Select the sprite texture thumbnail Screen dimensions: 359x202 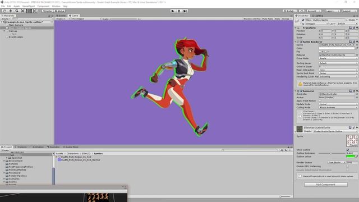pyautogui.click(x=352, y=141)
